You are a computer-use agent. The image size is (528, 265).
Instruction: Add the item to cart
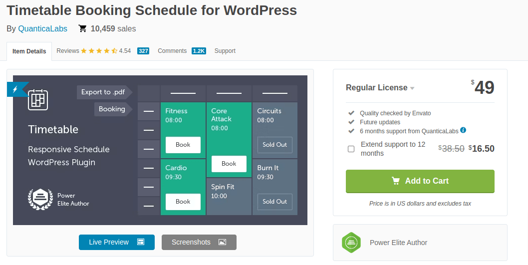(420, 181)
